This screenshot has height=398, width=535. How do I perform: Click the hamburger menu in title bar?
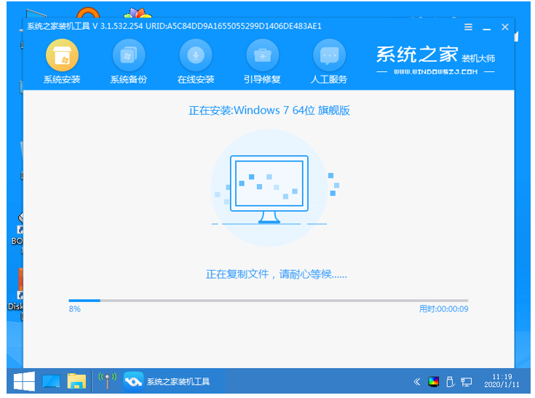[469, 27]
